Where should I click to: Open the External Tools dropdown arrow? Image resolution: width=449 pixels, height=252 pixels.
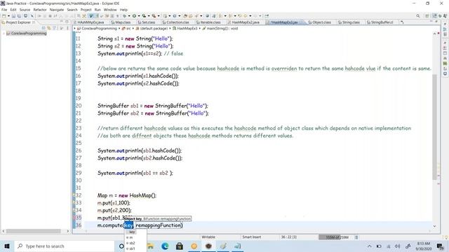159,16
